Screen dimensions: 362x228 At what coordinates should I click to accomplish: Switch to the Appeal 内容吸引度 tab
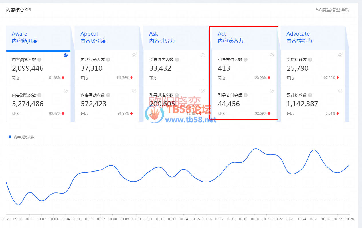[107, 38]
